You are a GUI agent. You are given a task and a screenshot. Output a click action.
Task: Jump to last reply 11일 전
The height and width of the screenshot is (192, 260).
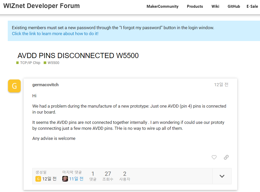[x=76, y=179]
